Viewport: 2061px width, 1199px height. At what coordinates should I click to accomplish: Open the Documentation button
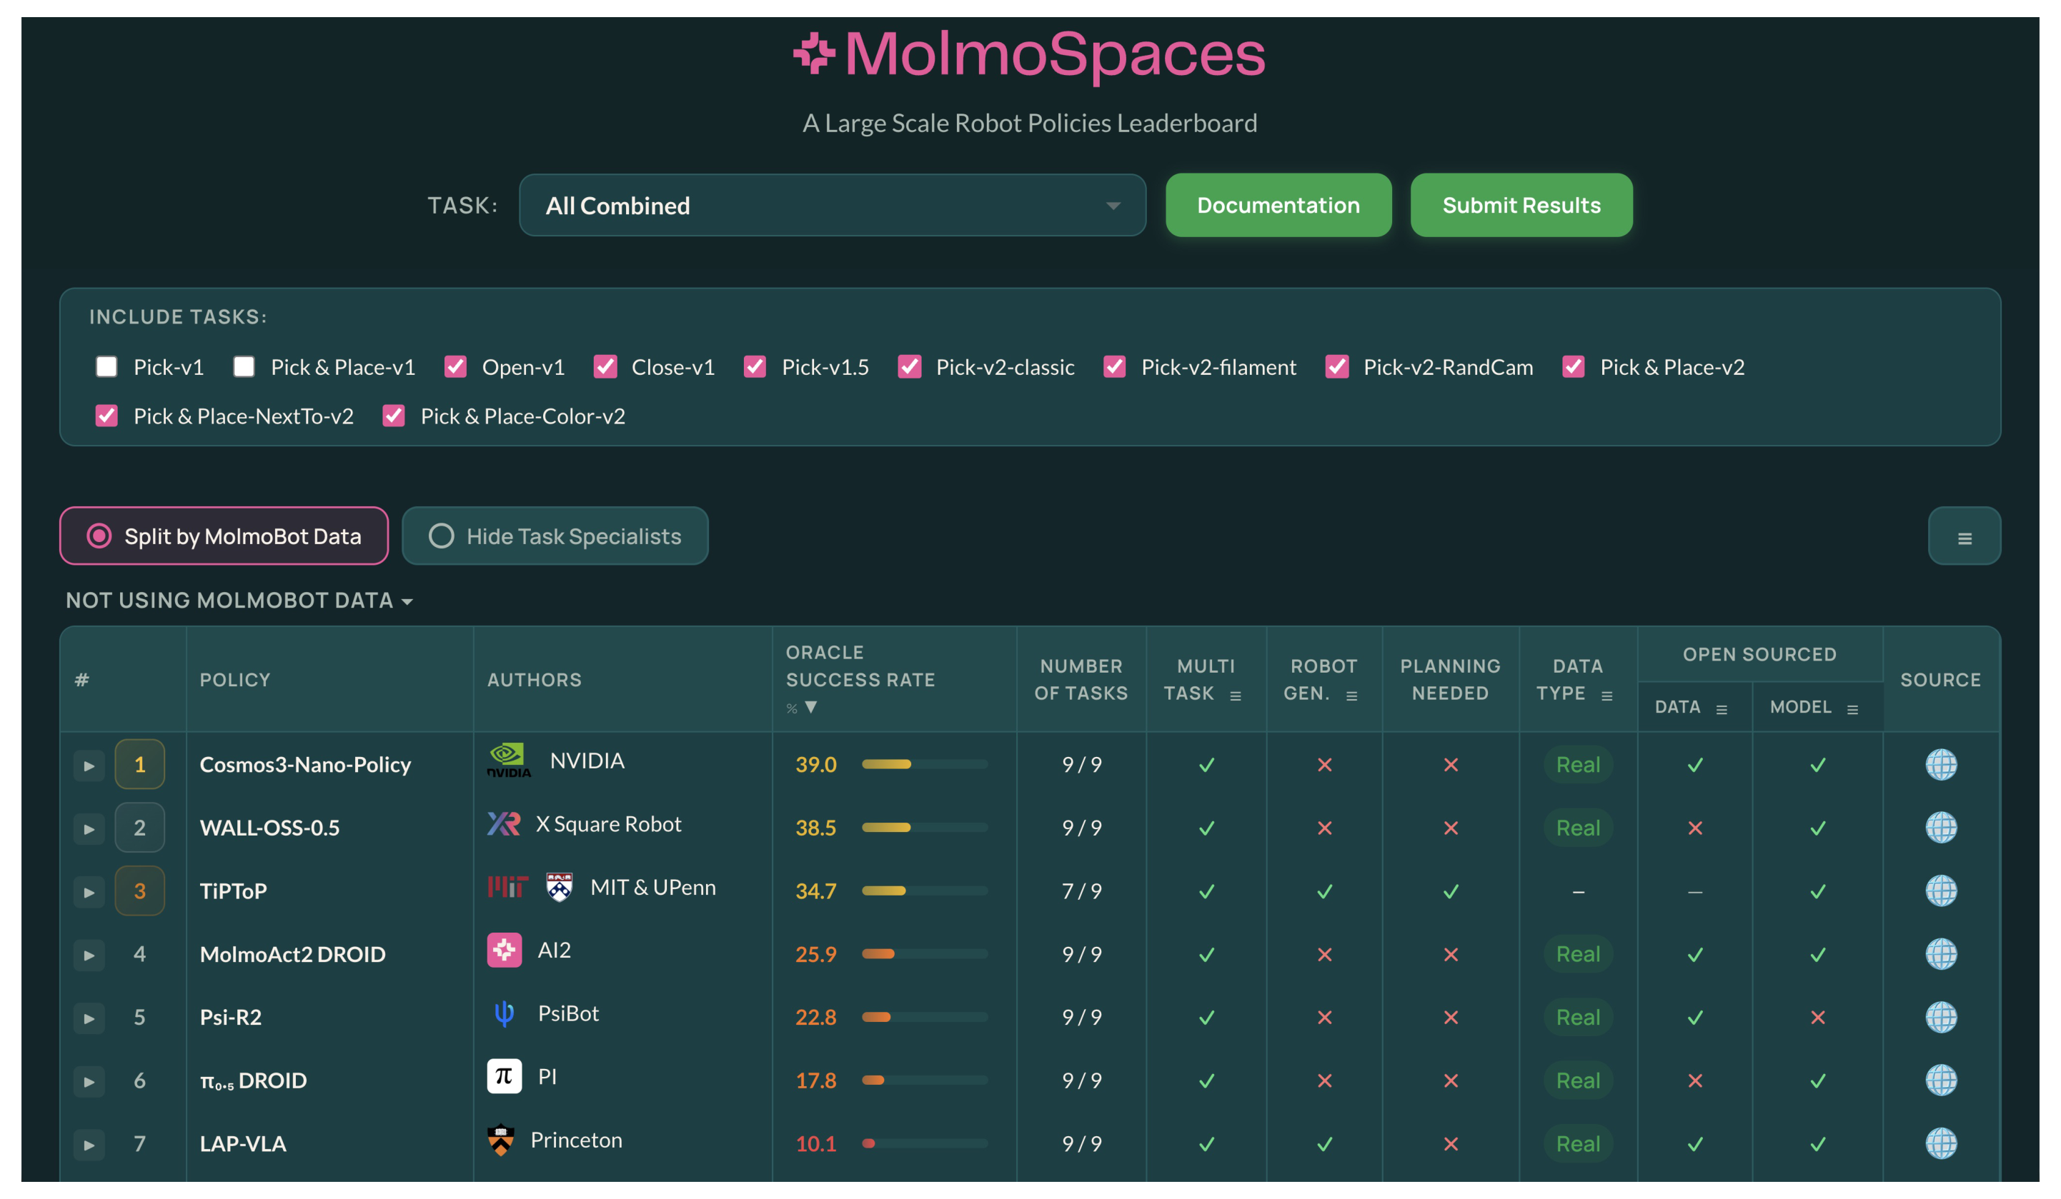click(x=1278, y=205)
